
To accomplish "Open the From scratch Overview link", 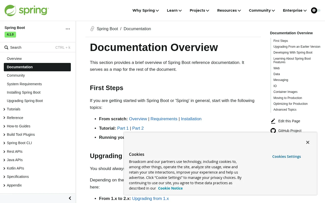I will (x=138, y=119).
